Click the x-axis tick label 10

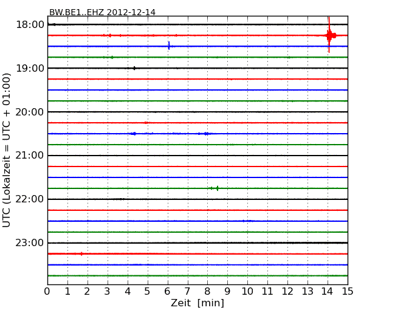click(247, 291)
